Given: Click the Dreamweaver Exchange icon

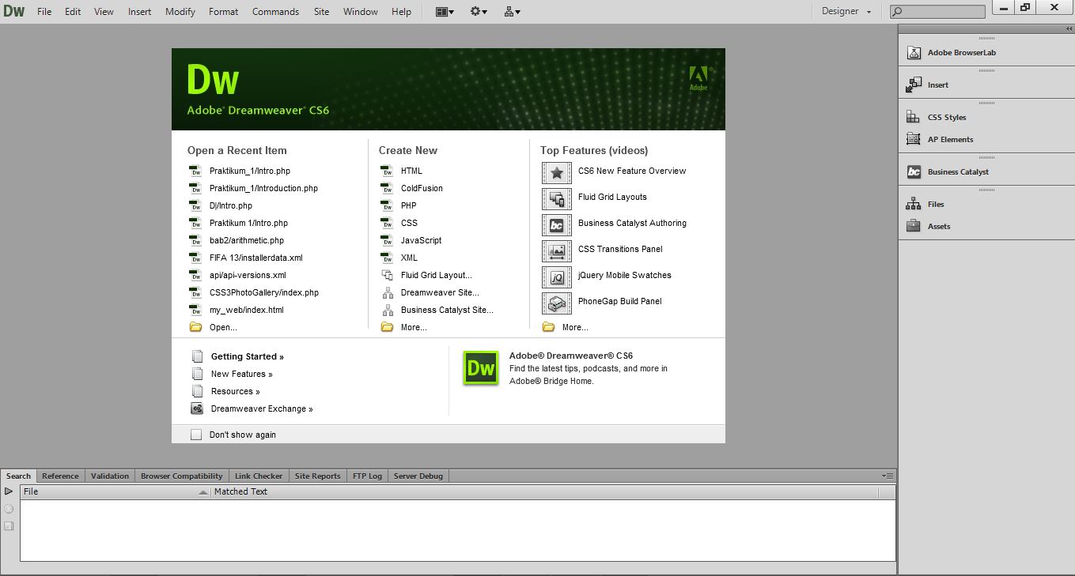Looking at the screenshot, I should click(x=196, y=408).
